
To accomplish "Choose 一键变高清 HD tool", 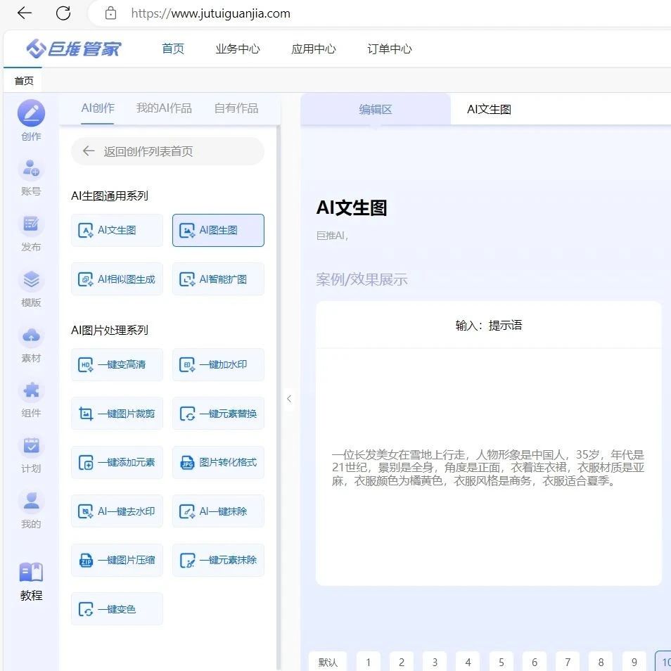I will pos(117,364).
